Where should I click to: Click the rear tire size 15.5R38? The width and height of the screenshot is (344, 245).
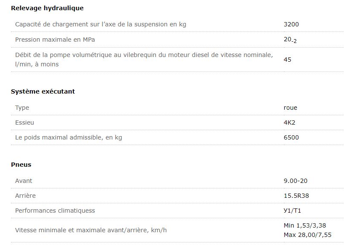(296, 196)
